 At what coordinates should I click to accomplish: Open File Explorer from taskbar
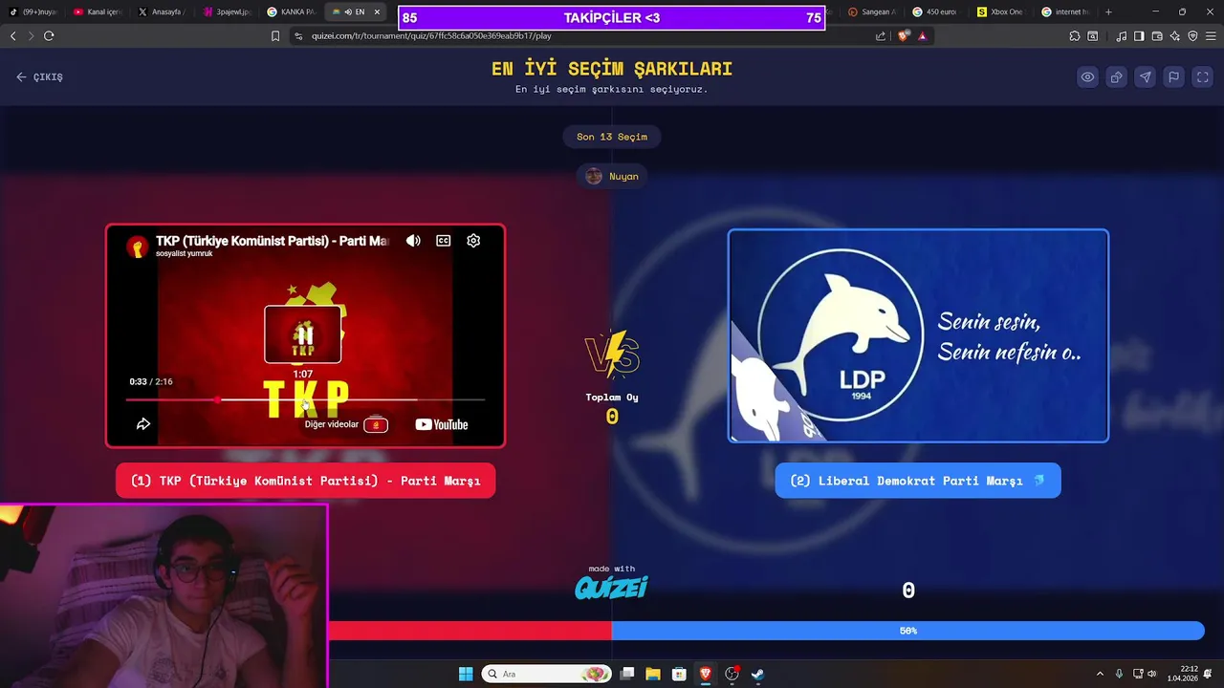[x=653, y=674]
